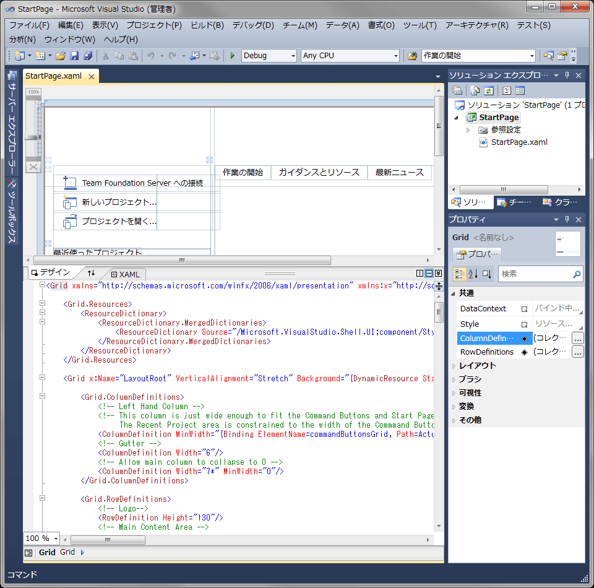Expand the ブラシ property category

pos(454,379)
